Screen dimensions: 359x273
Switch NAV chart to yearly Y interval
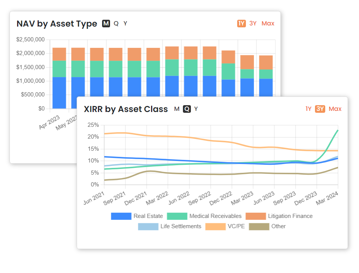[125, 24]
